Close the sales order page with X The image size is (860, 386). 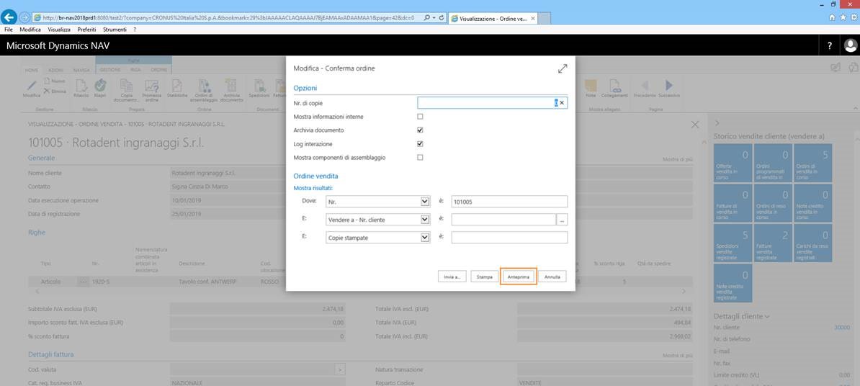pos(695,125)
